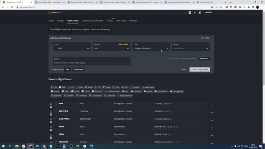The height and width of the screenshot is (149, 265).
Task: Filter flight sheets by bzminer miner
Action: point(56,96)
